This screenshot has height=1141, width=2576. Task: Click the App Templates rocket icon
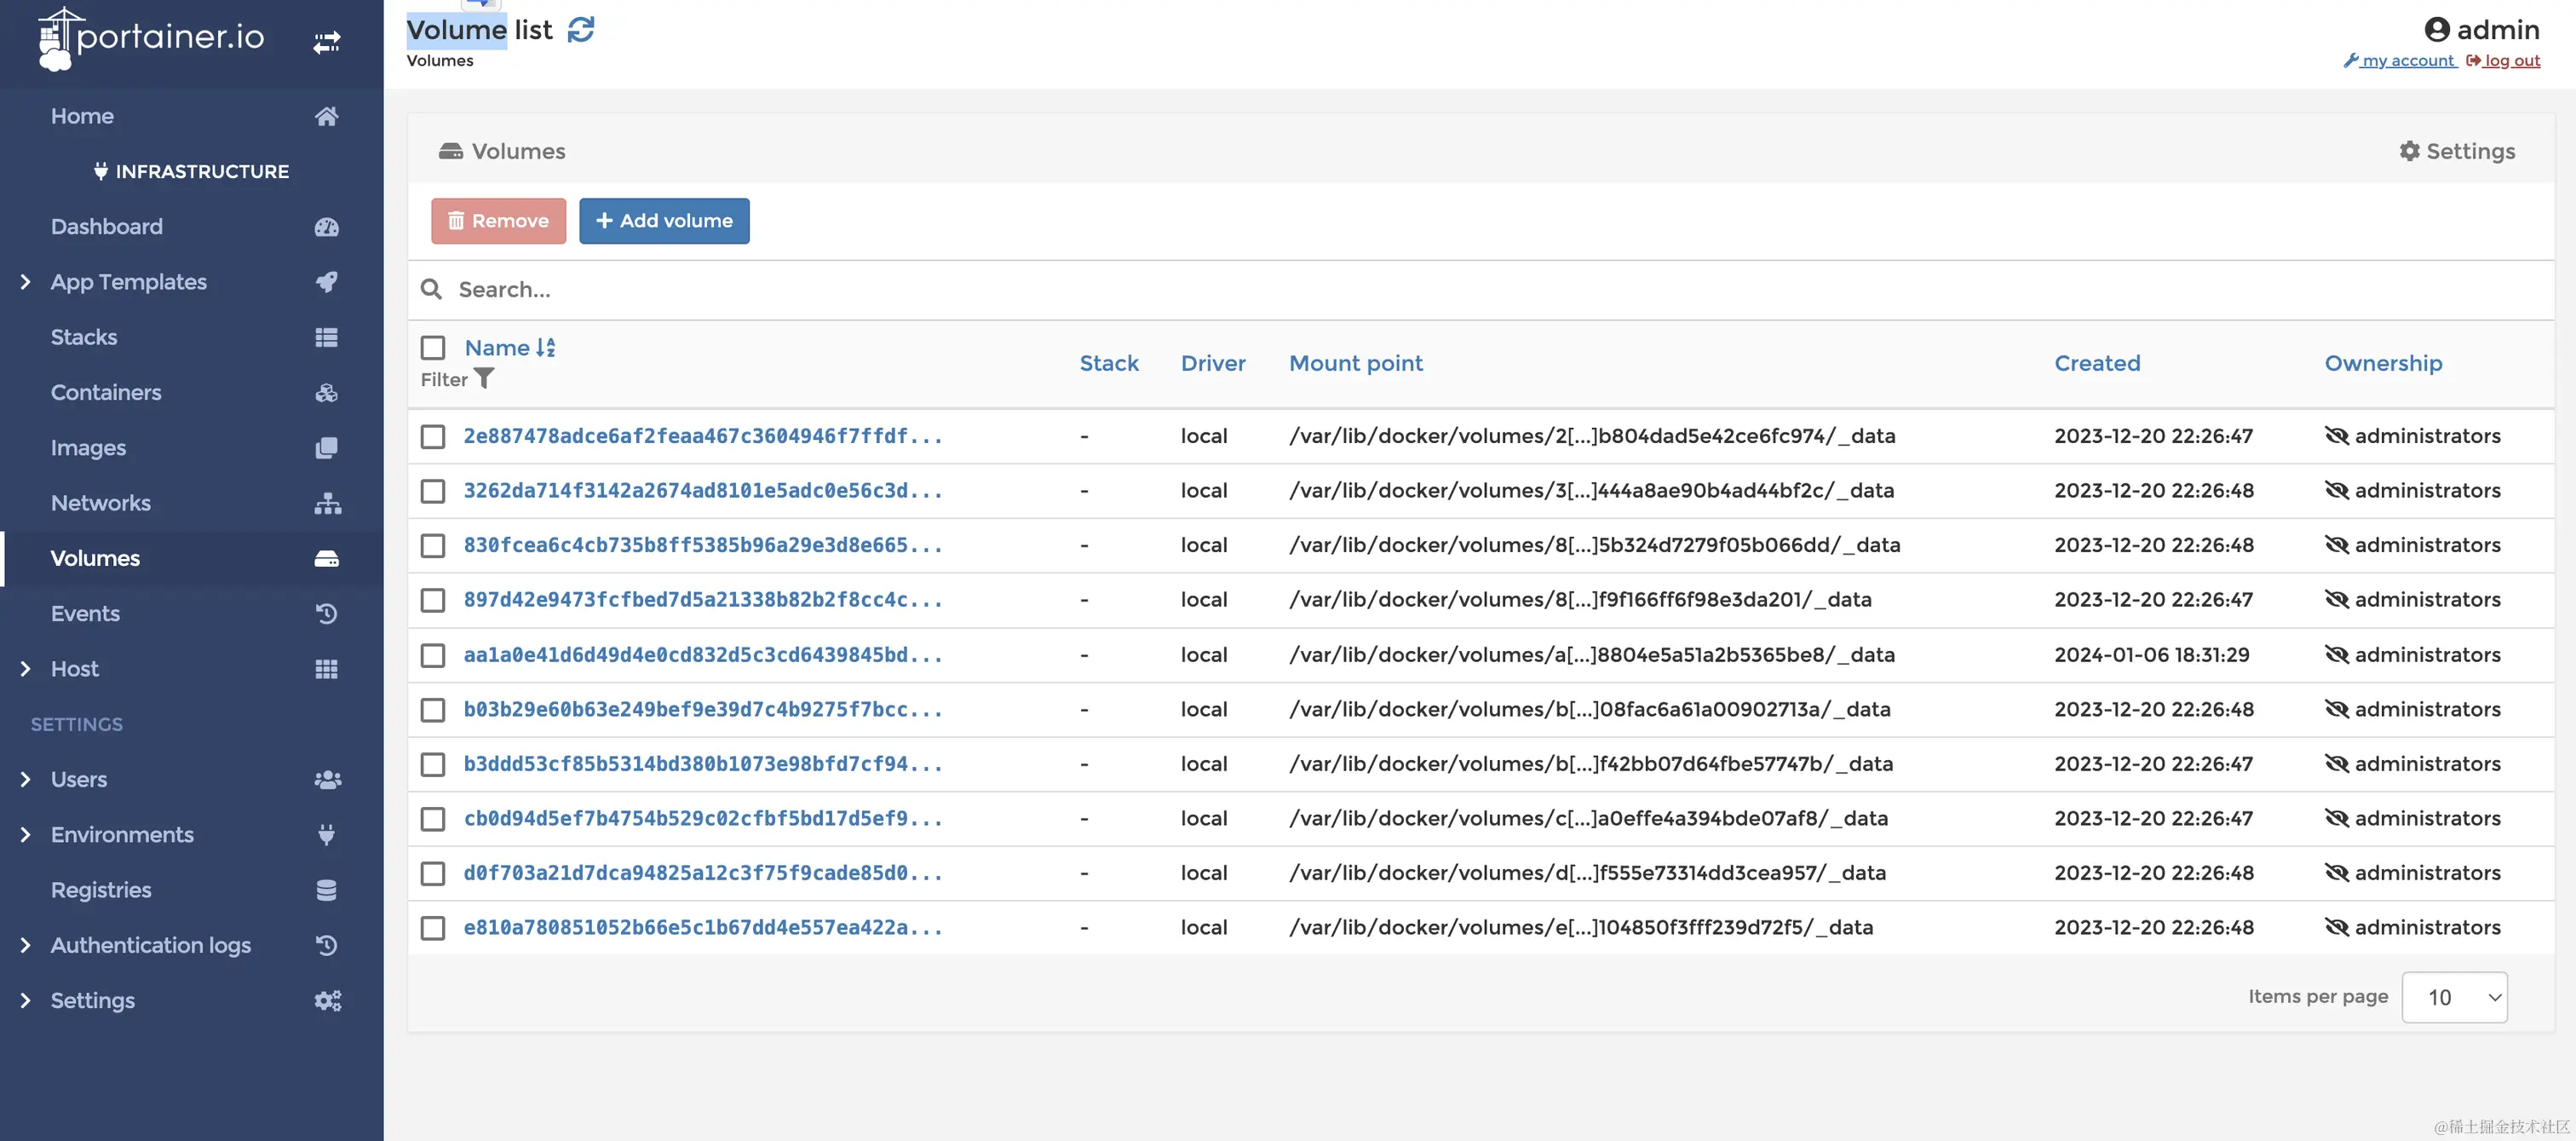[326, 282]
